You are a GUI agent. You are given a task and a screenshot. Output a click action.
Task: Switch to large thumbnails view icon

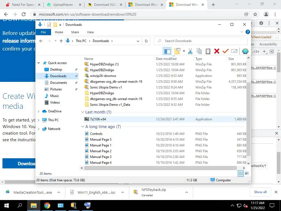tap(247, 173)
